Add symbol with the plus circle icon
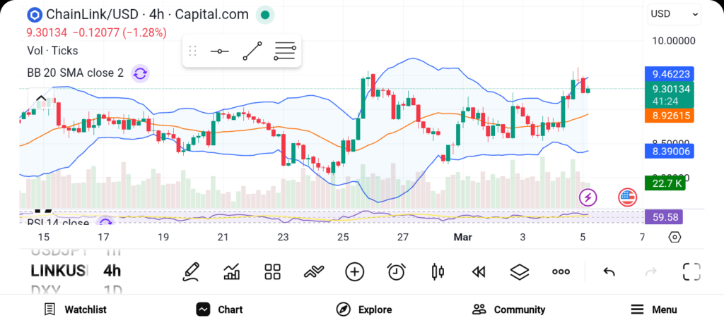The width and height of the screenshot is (724, 325). click(x=354, y=271)
